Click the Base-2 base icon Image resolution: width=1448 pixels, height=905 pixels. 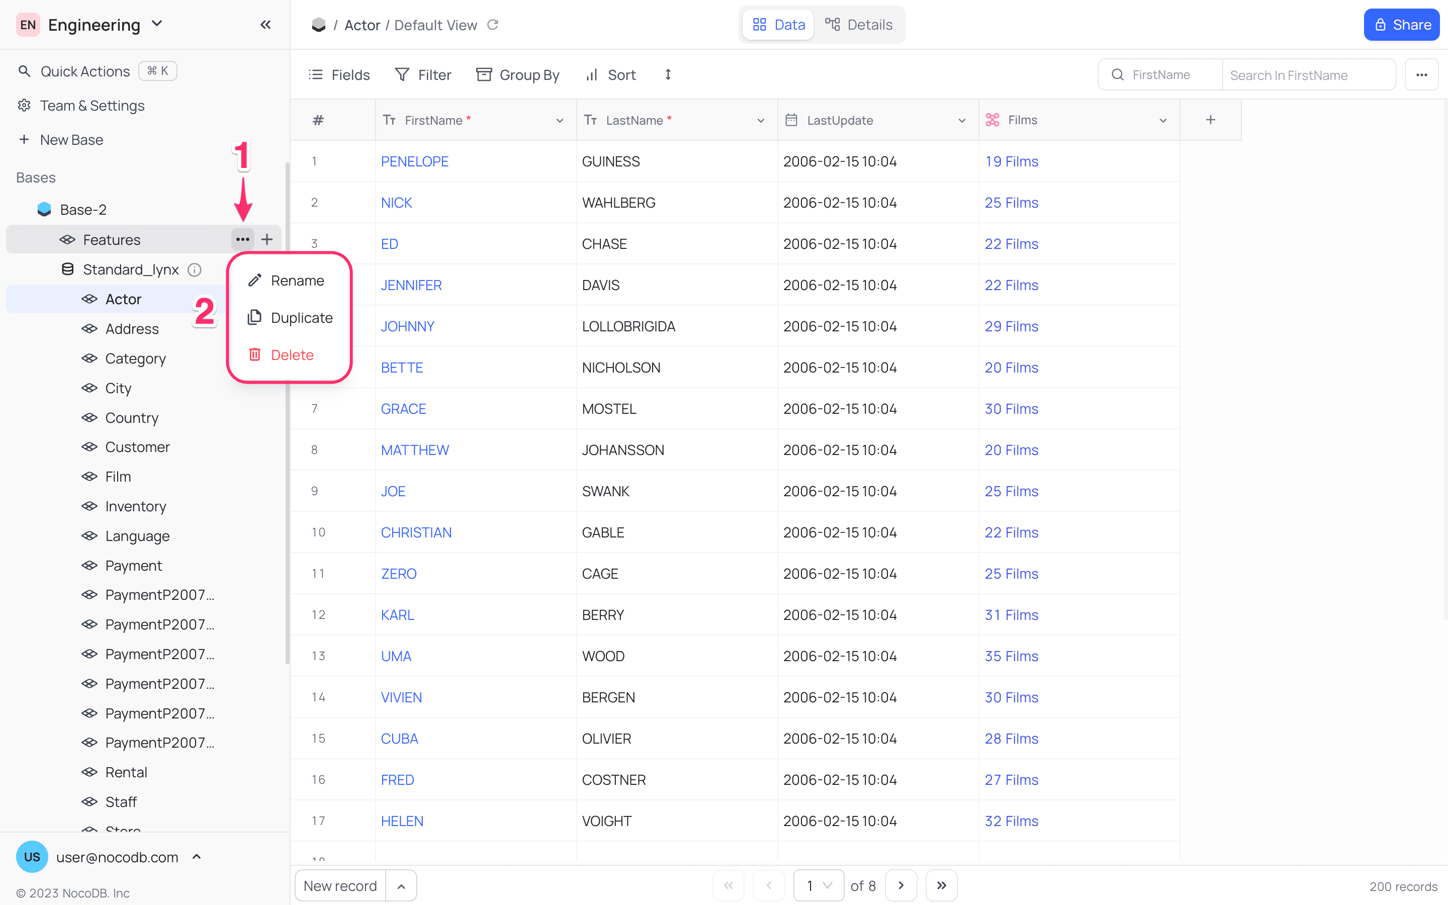pos(44,210)
